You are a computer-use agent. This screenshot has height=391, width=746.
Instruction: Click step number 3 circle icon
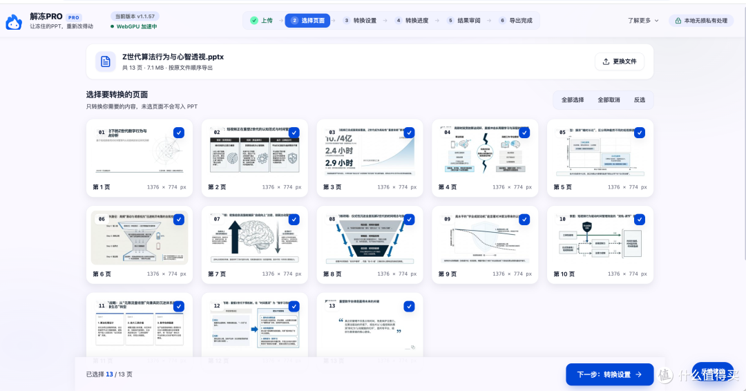point(346,21)
